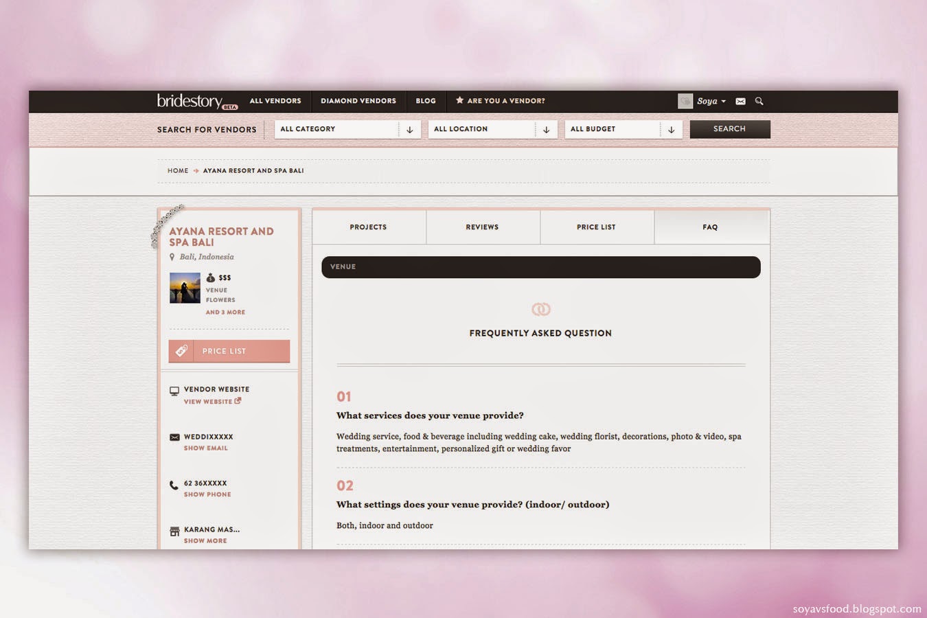Viewport: 927px width, 618px height.
Task: Switch to the Projects tab
Action: point(369,227)
